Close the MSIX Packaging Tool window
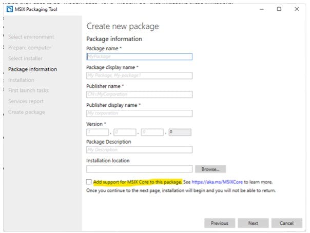Image resolution: width=310 pixels, height=233 pixels. coord(297,9)
